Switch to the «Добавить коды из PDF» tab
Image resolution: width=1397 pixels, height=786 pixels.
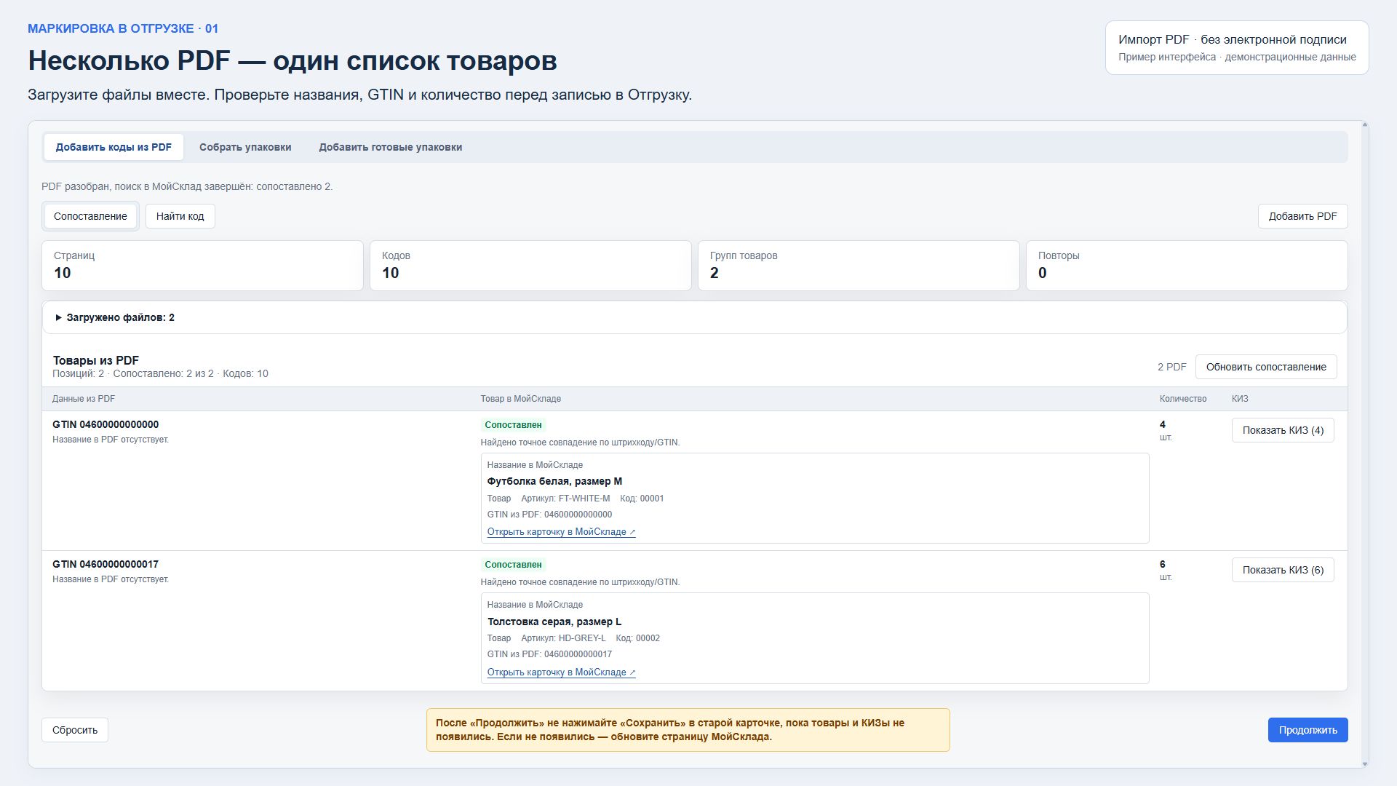tap(114, 147)
